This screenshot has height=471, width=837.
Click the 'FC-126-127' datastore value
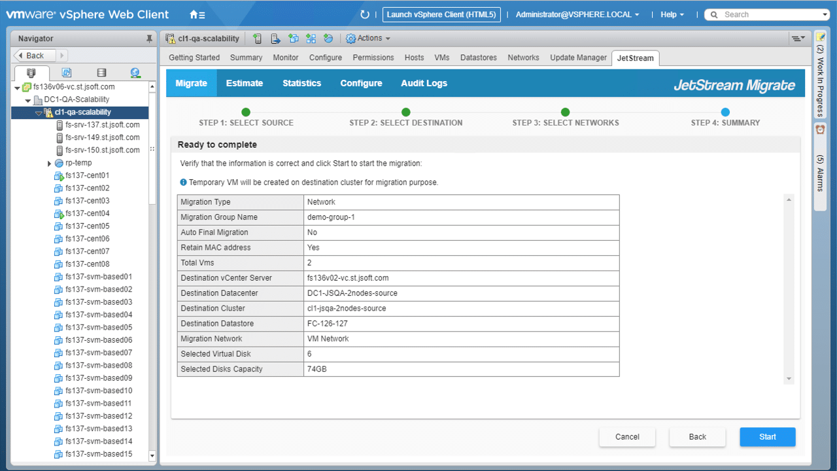328,324
